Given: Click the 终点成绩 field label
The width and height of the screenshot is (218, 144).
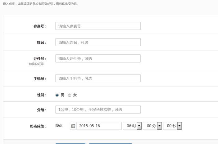Looking at the screenshot, I should pyautogui.click(x=38, y=126).
